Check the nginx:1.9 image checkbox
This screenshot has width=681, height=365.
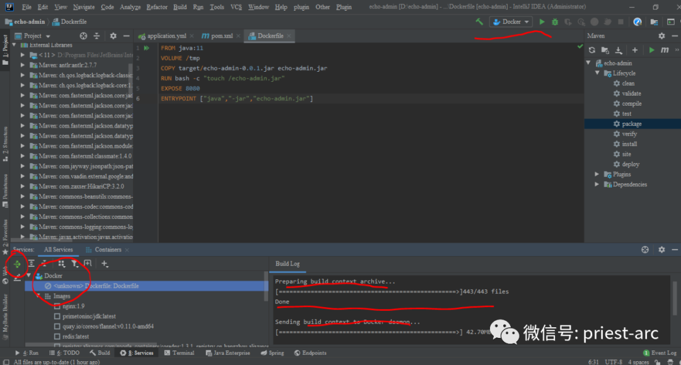point(57,306)
